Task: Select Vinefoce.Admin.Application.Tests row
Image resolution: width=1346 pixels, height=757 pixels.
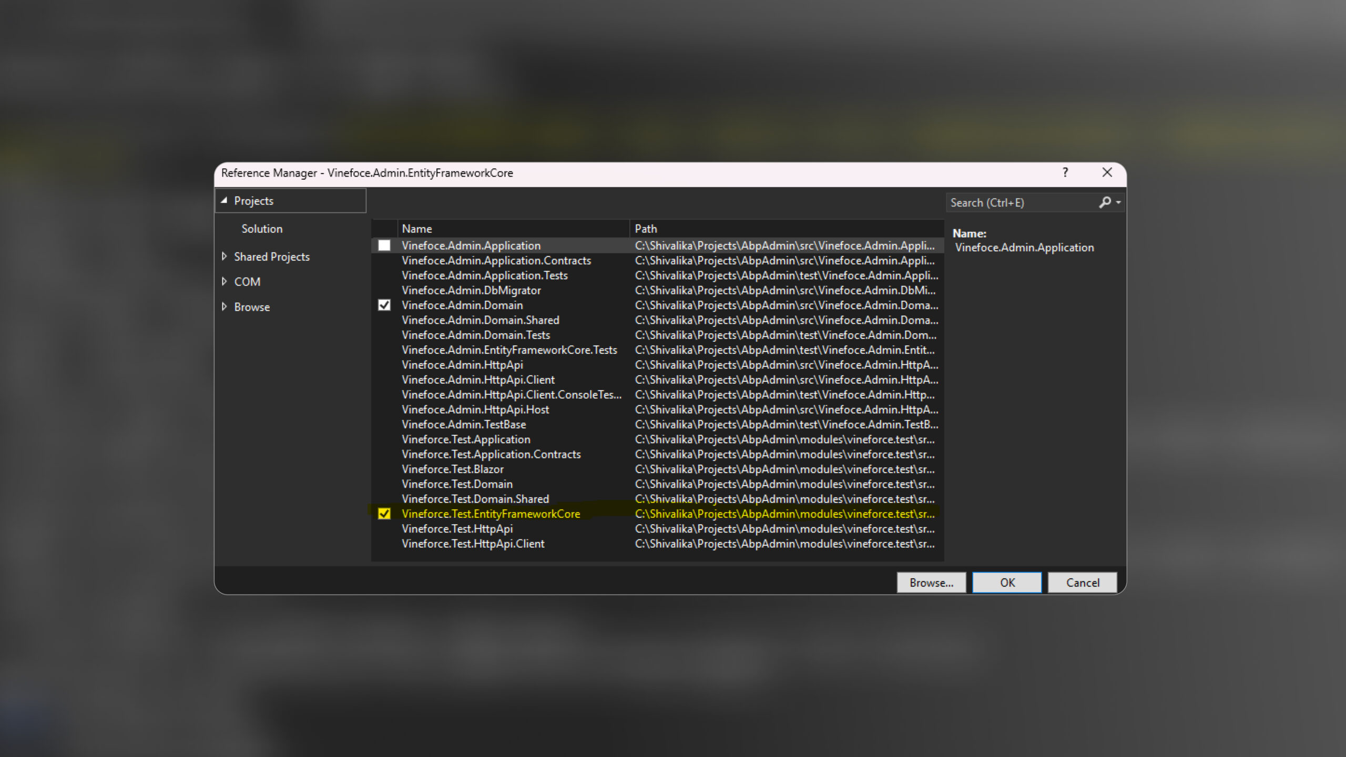Action: click(x=657, y=275)
